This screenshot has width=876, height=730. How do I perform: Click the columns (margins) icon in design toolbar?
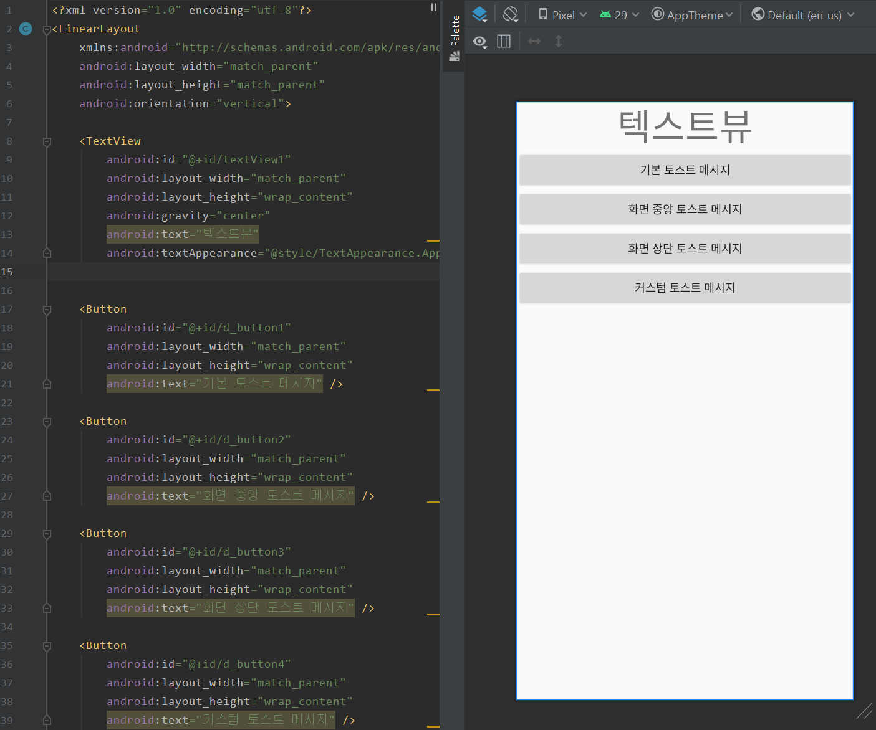tap(504, 42)
